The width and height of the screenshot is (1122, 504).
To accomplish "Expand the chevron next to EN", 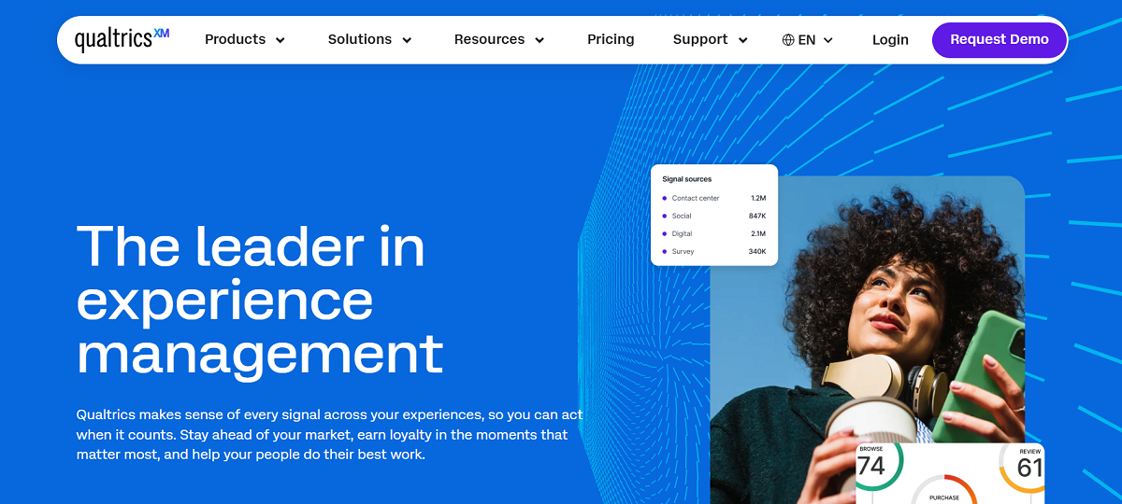I will pyautogui.click(x=827, y=40).
